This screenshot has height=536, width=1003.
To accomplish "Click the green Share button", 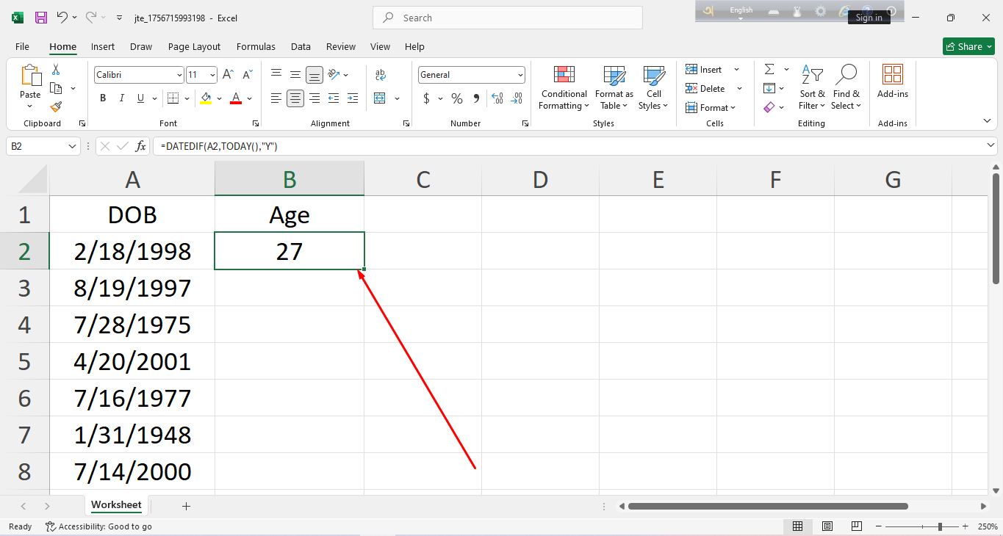I will coord(968,46).
